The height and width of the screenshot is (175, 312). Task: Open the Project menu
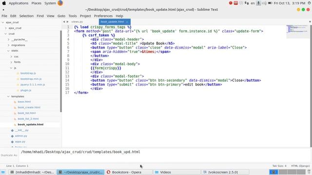(85, 16)
